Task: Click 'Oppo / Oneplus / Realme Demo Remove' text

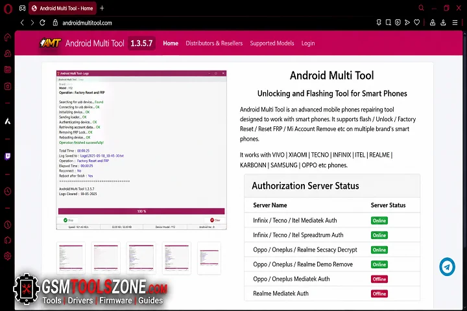Action: coord(303,264)
